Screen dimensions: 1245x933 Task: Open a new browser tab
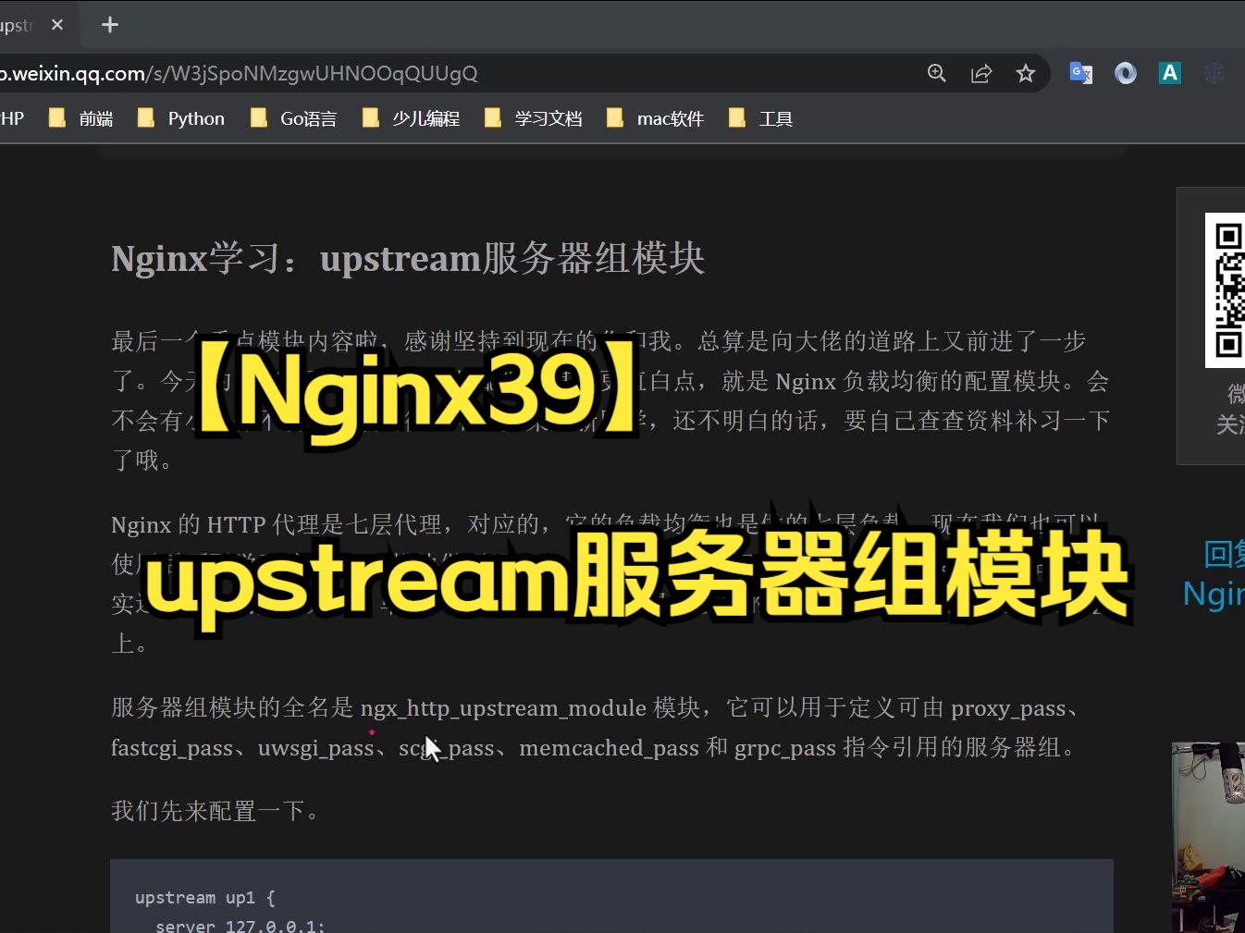[109, 25]
